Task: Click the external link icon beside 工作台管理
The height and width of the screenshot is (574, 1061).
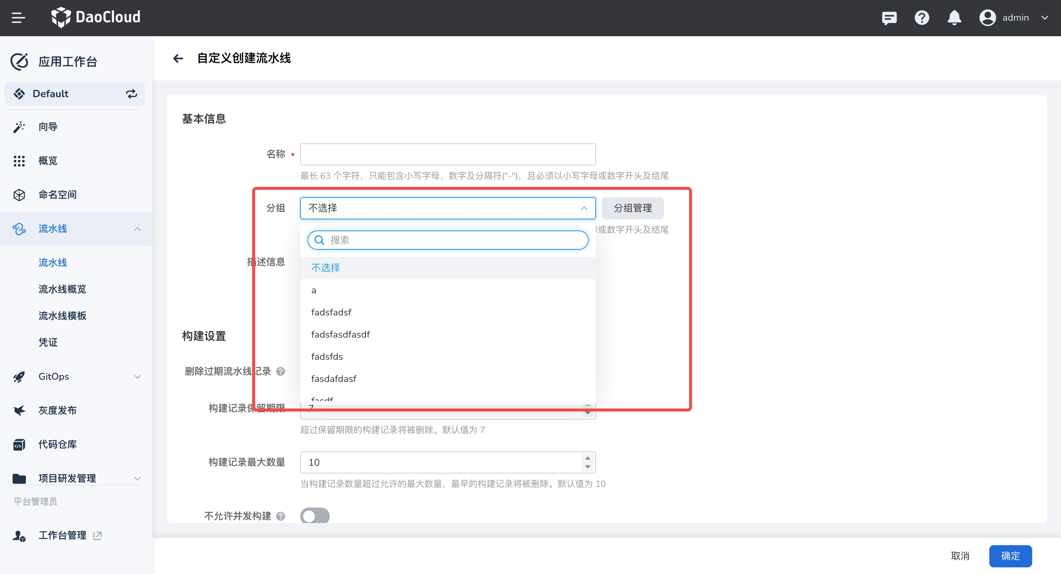Action: click(98, 535)
